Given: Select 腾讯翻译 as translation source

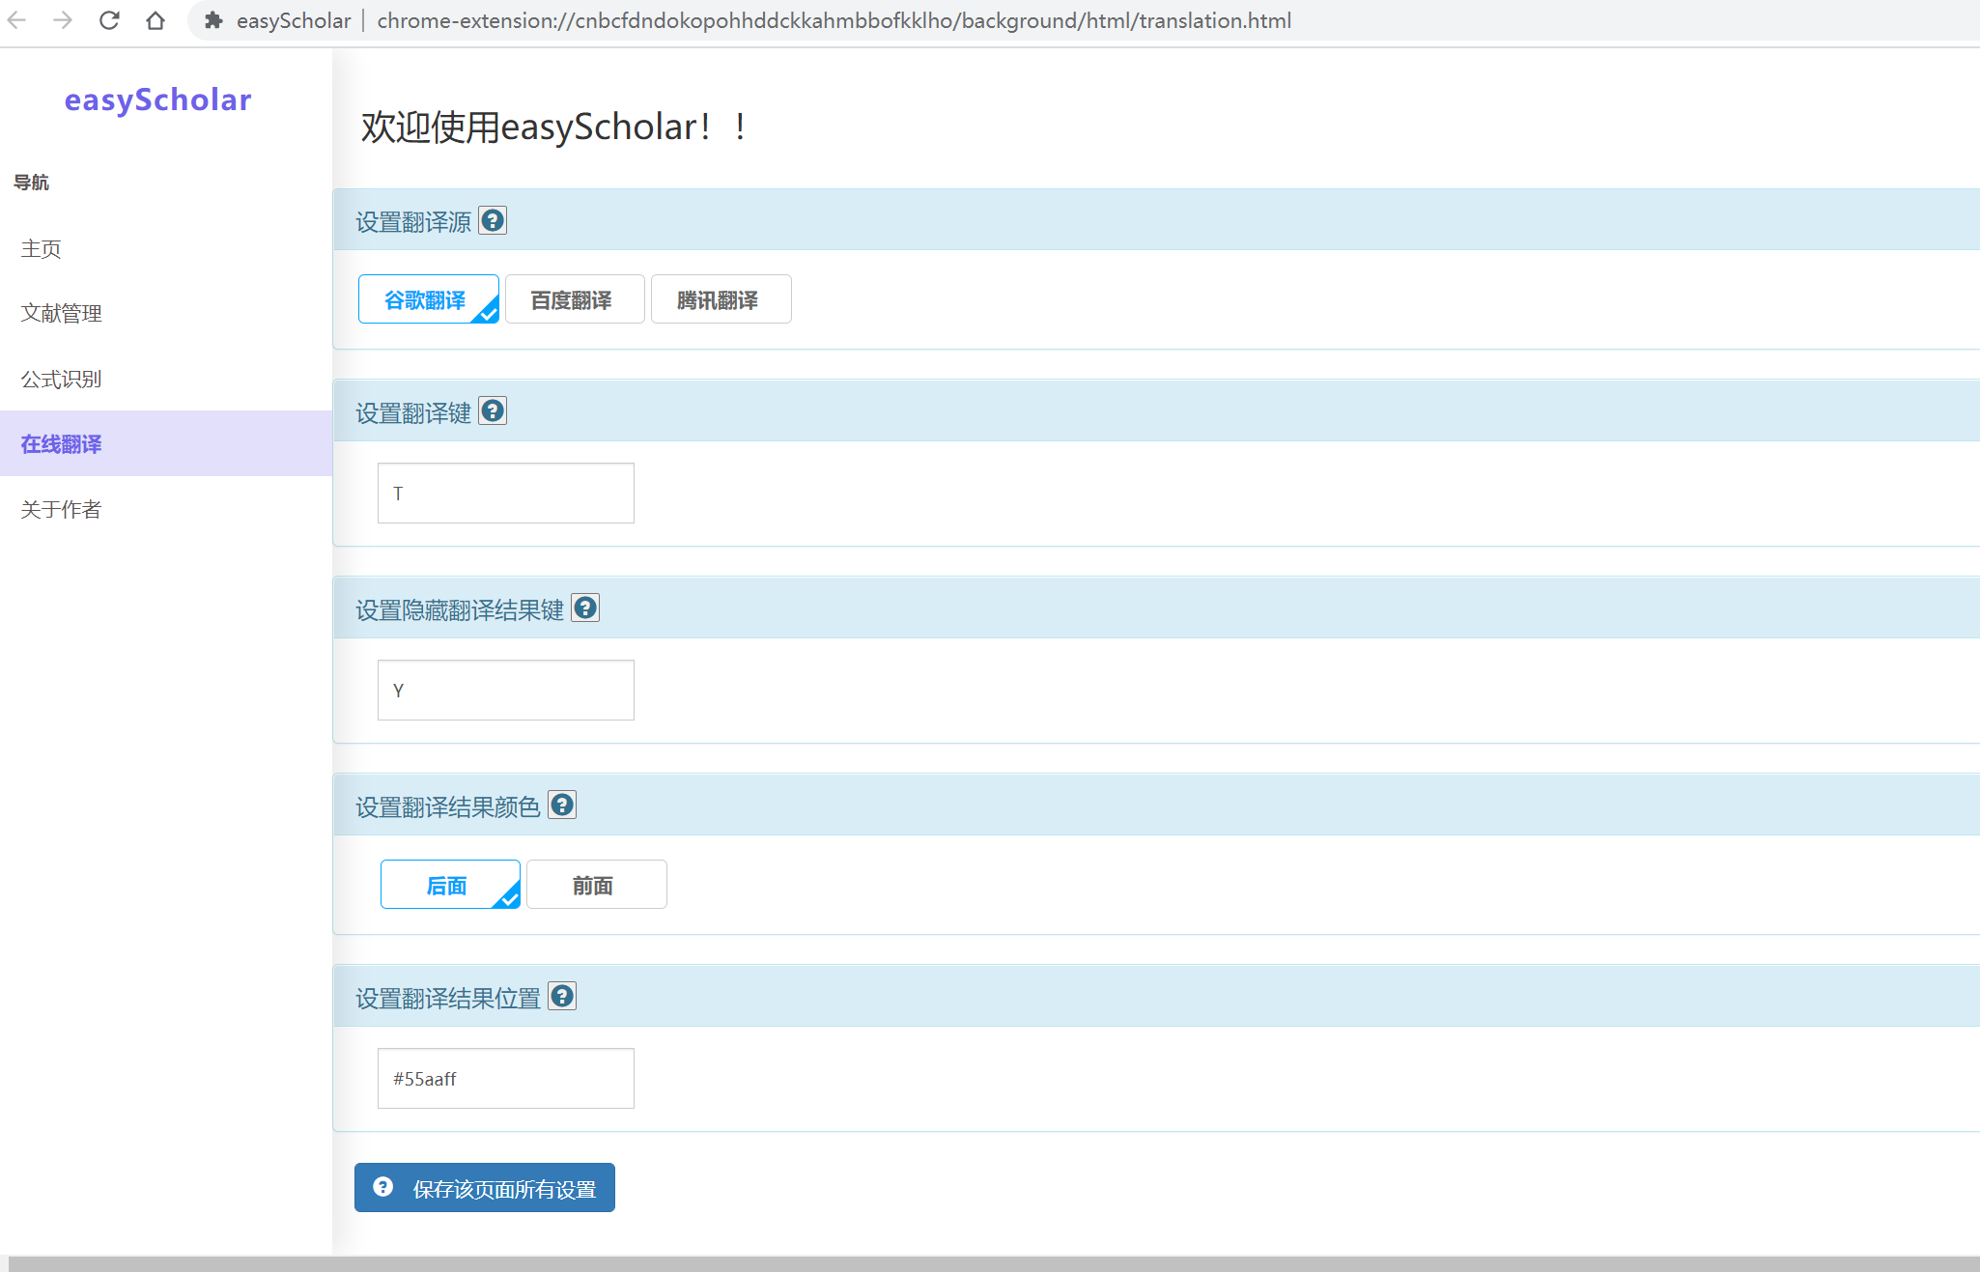Looking at the screenshot, I should pyautogui.click(x=721, y=299).
